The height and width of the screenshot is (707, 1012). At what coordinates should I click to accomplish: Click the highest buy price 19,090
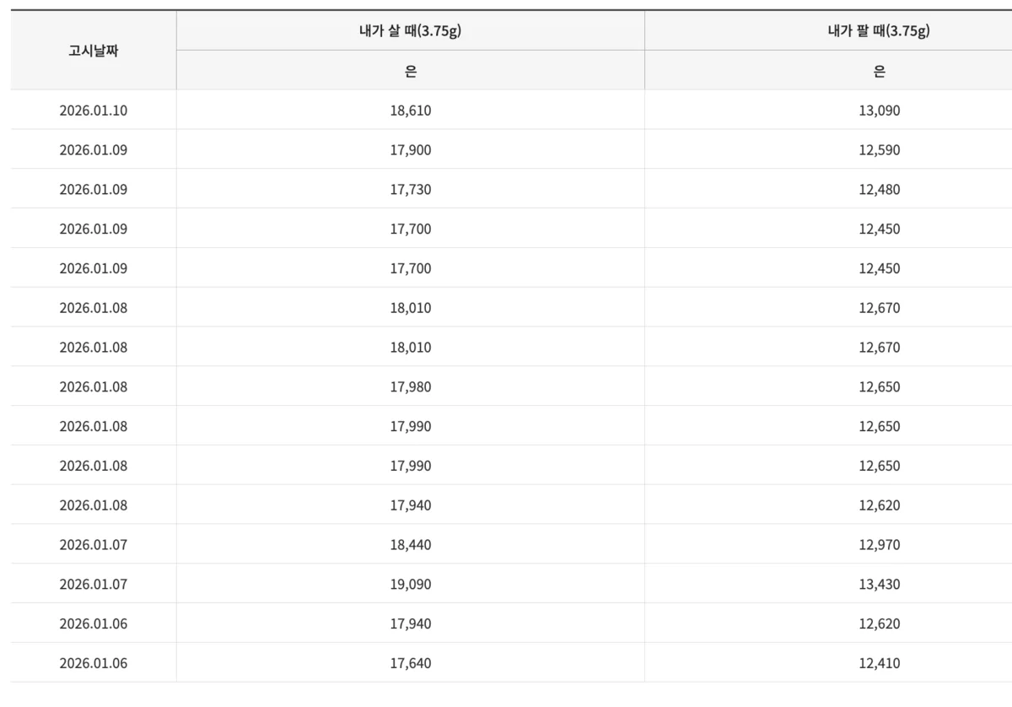point(410,585)
